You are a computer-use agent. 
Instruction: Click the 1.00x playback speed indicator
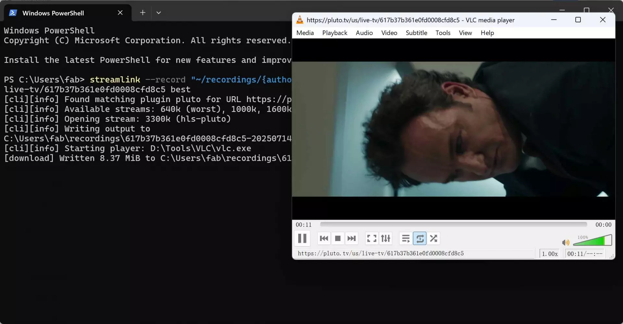[x=550, y=254]
